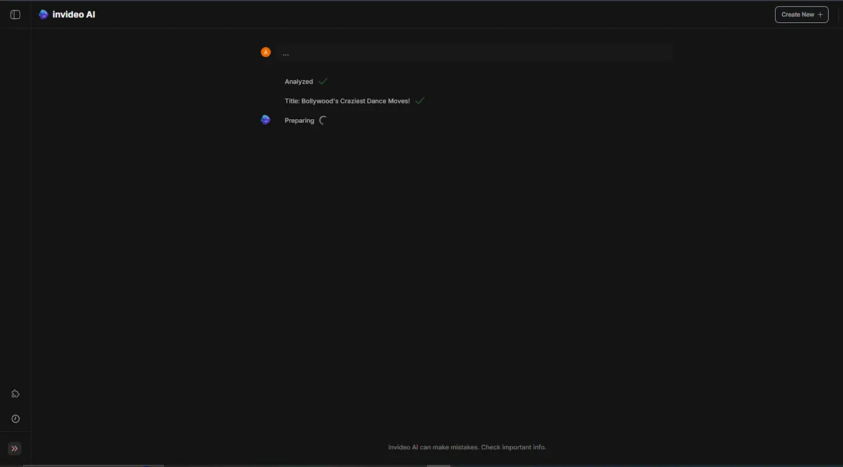Click the checkmark after the Bollywood title
Screen dimensions: 843x467
[x=419, y=101]
